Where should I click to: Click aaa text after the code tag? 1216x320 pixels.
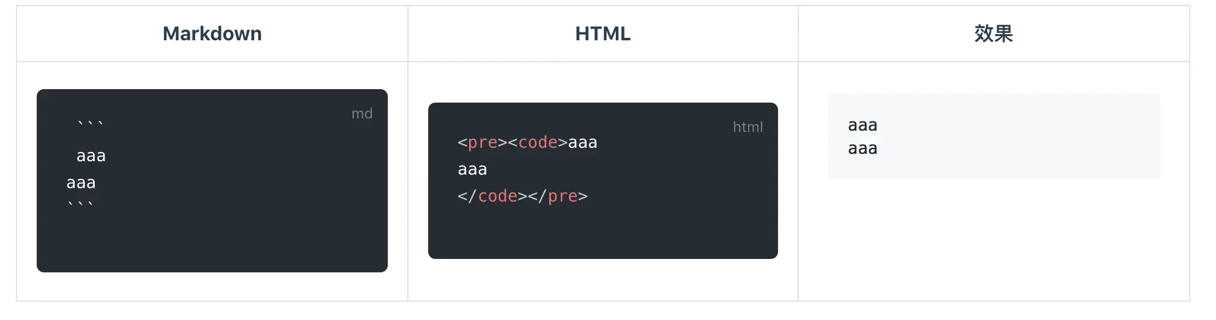583,143
